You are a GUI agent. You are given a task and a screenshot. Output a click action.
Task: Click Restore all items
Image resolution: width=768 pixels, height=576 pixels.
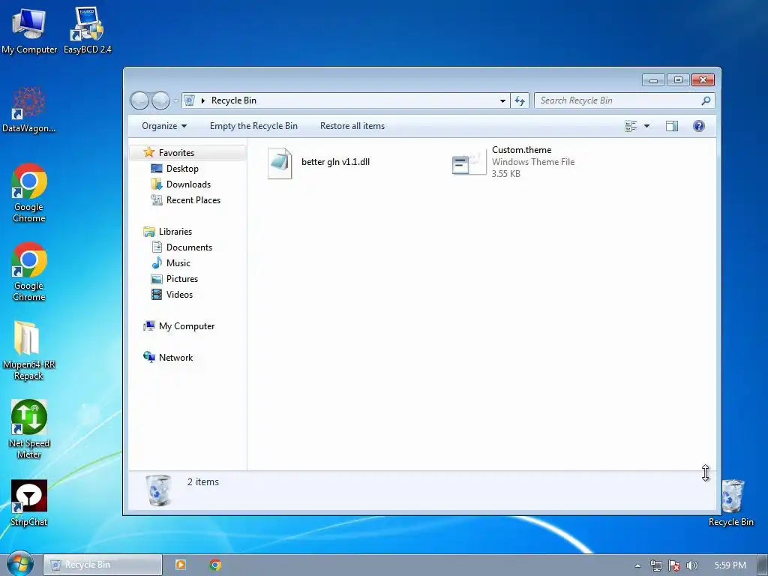pos(352,126)
